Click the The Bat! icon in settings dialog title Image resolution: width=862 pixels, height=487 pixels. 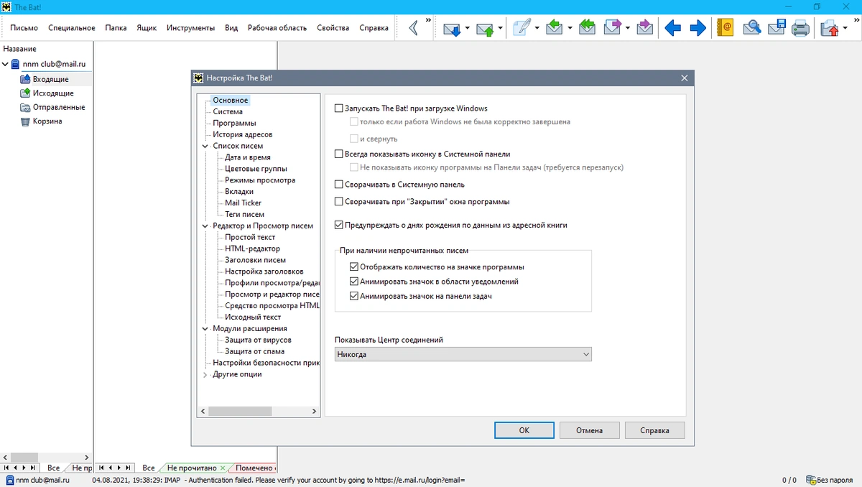coord(198,78)
